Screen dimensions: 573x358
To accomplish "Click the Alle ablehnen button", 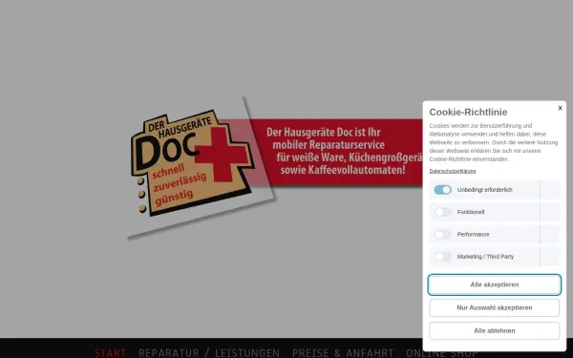I will tap(495, 330).
